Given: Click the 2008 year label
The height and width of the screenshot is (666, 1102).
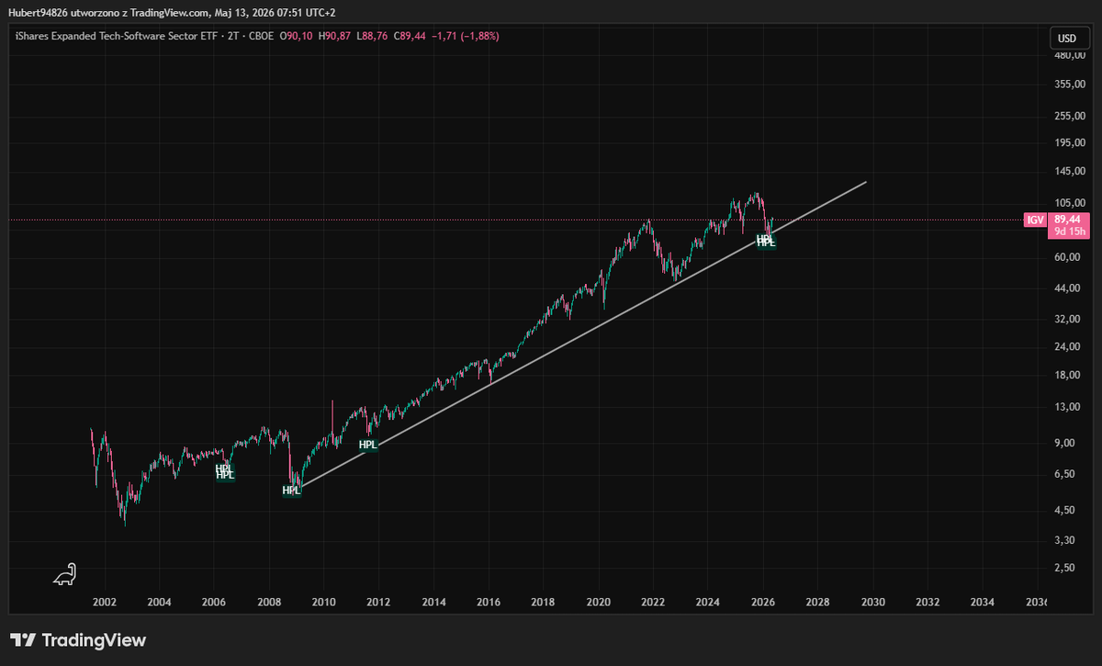Looking at the screenshot, I should pos(268,603).
